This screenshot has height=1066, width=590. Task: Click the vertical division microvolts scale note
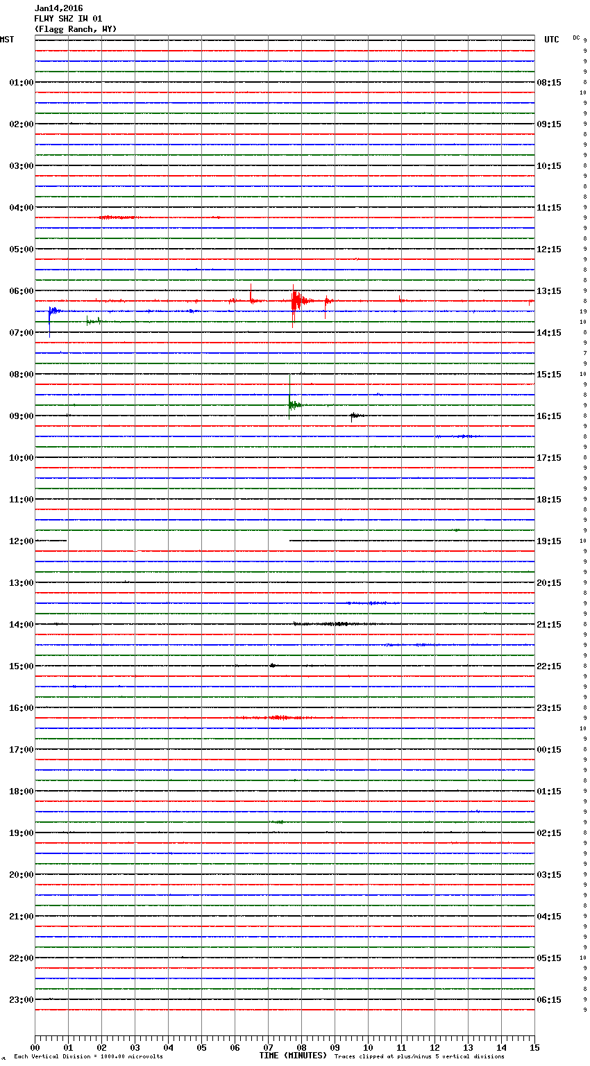(x=88, y=1057)
